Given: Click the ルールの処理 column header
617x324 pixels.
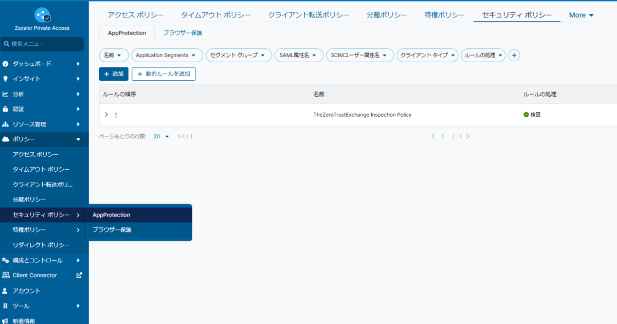Looking at the screenshot, I should coord(540,95).
